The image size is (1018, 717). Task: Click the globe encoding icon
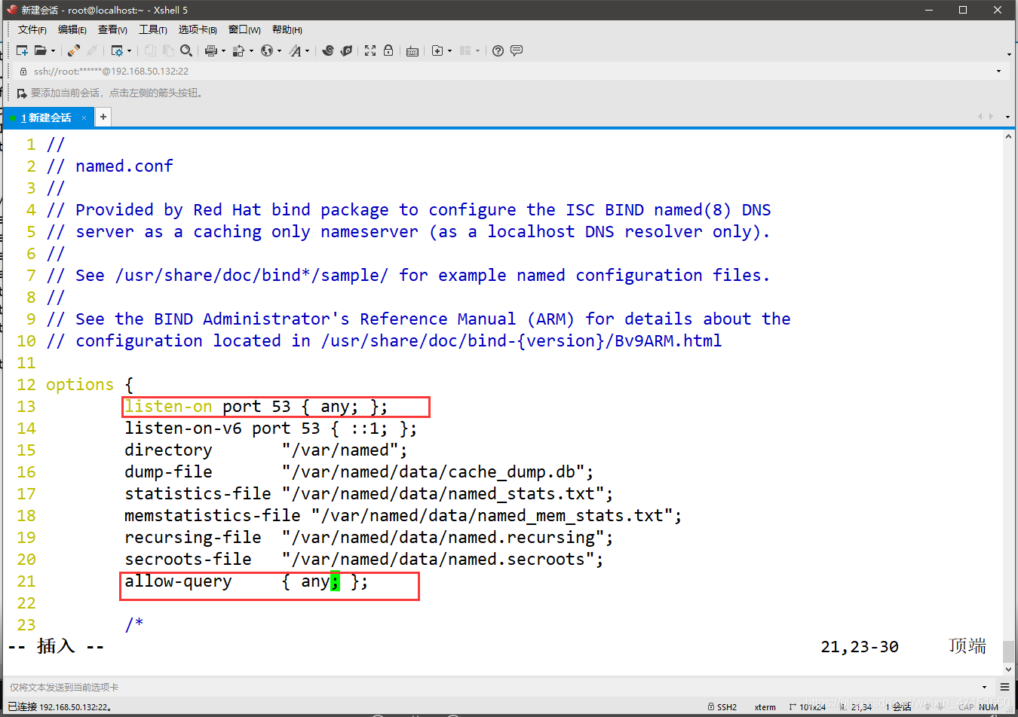click(267, 50)
